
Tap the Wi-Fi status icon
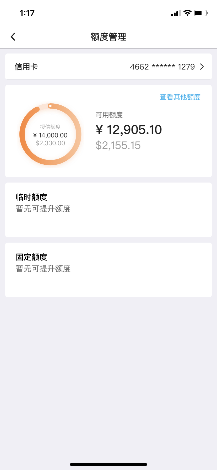pyautogui.click(x=187, y=13)
